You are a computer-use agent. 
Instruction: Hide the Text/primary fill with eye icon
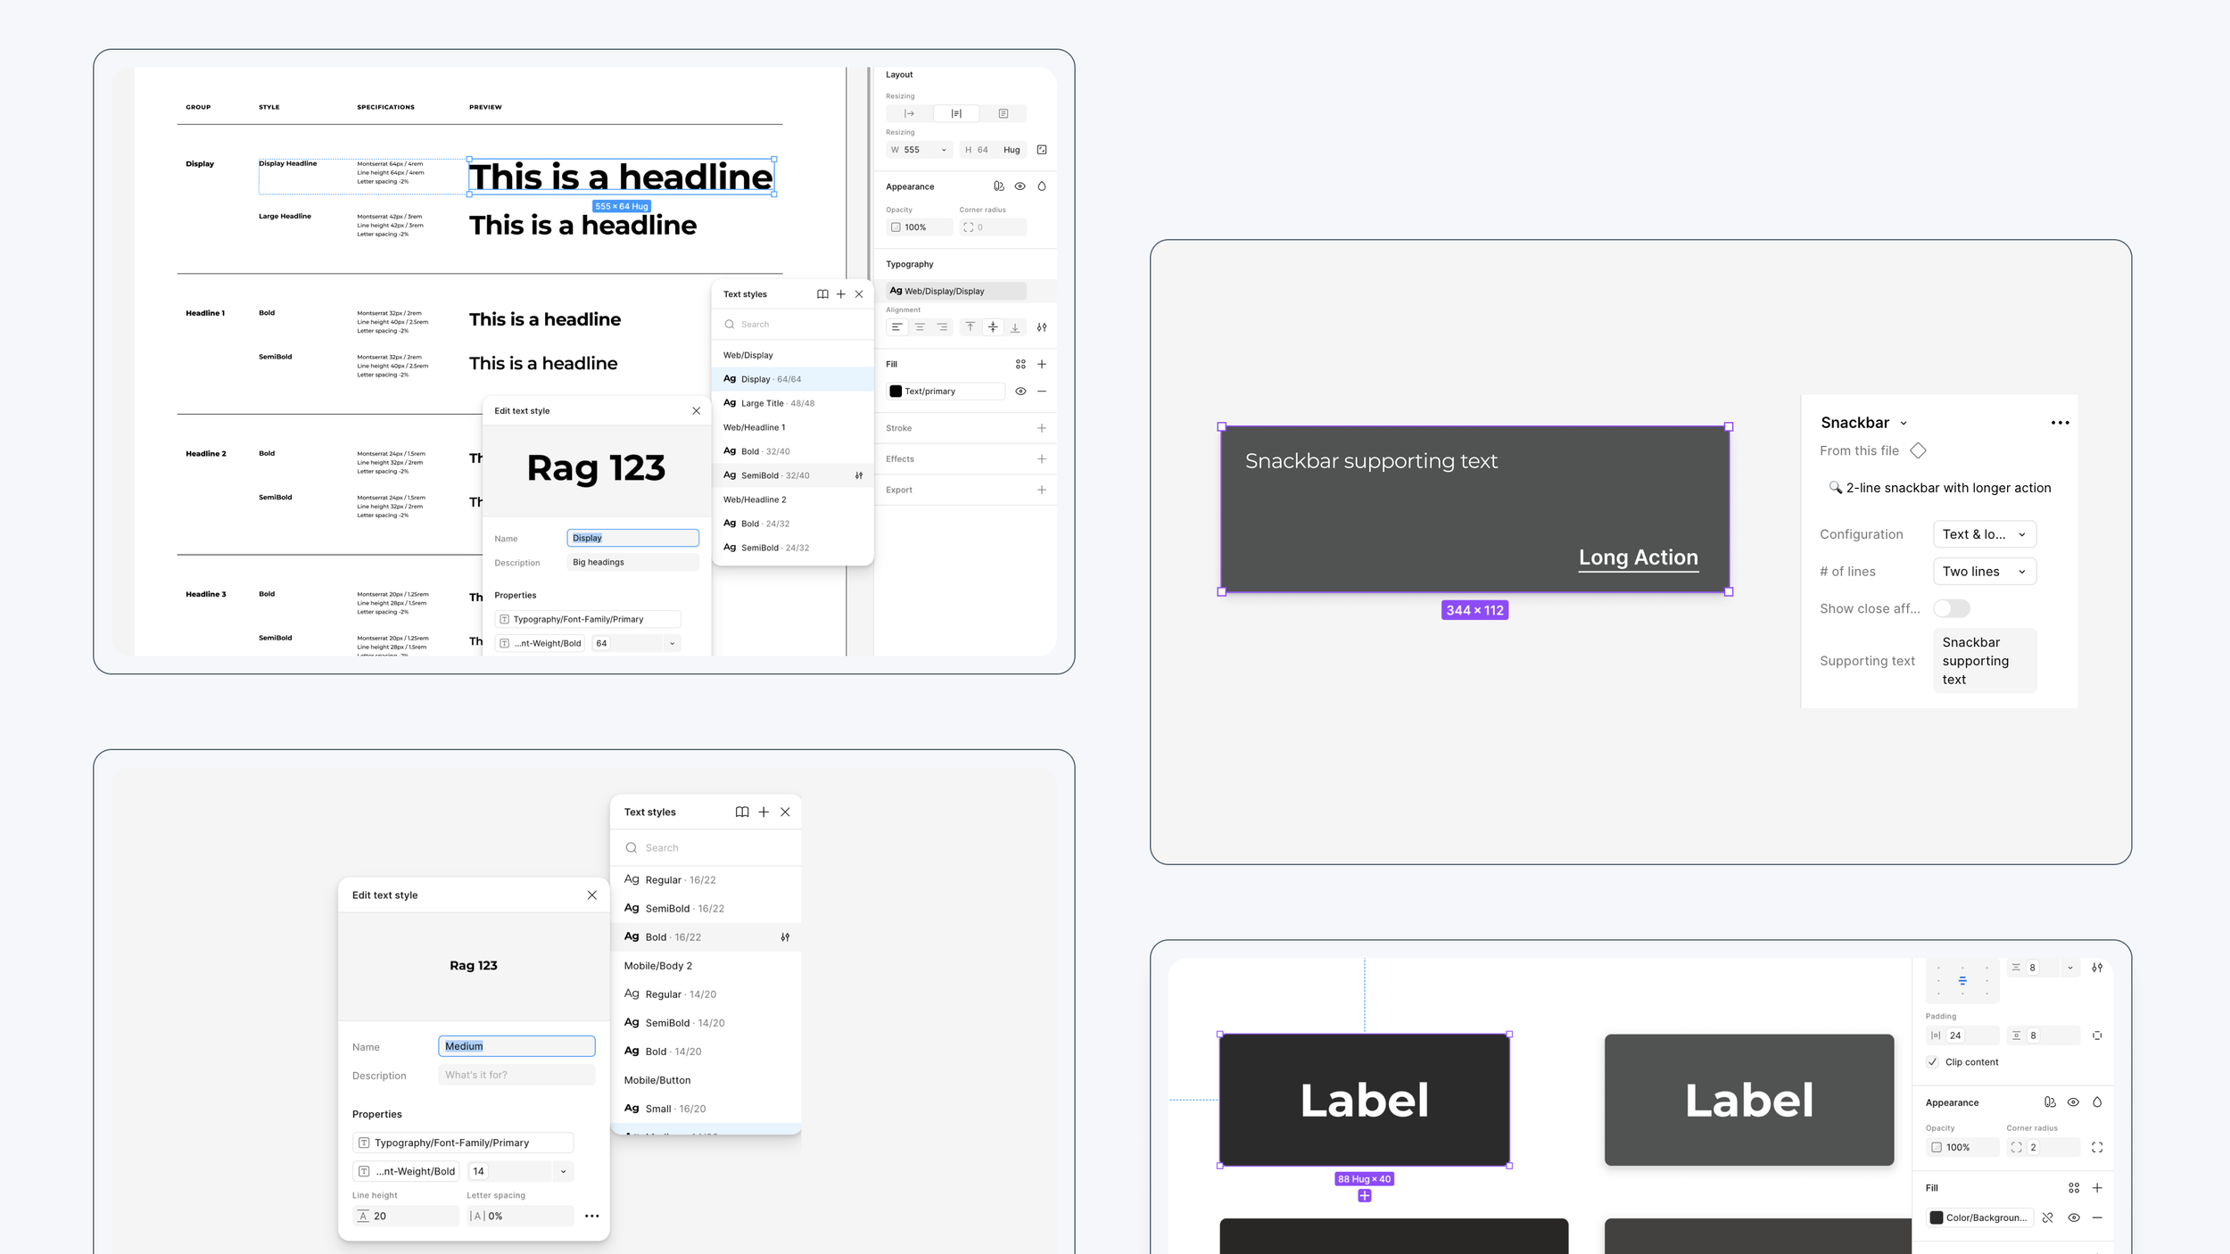(1020, 392)
